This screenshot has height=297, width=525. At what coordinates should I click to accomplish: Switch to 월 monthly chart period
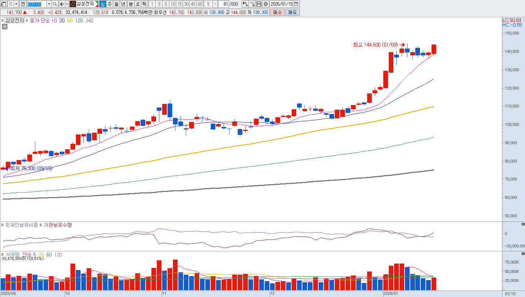click(117, 4)
